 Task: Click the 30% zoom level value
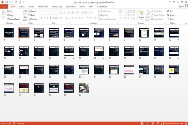[182, 123]
